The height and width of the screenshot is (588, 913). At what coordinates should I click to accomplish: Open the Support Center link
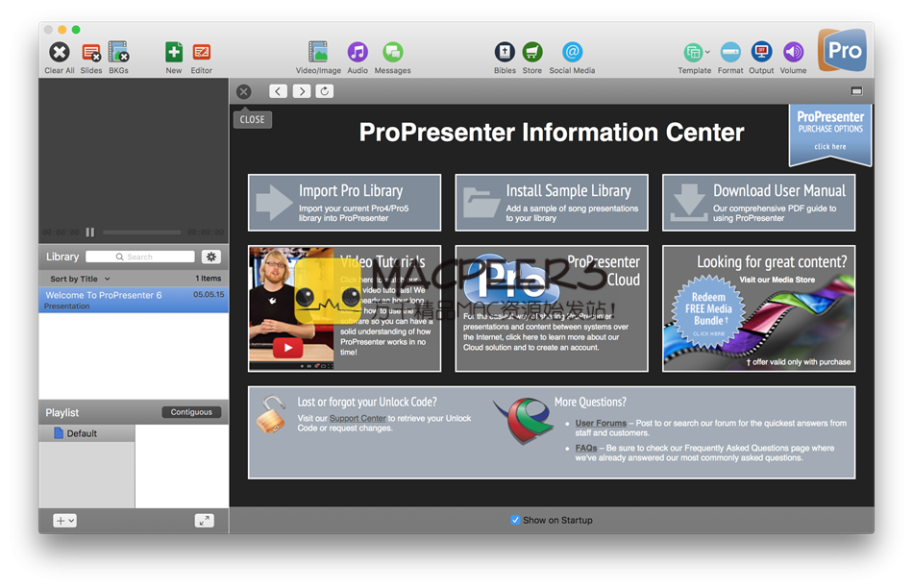click(x=358, y=419)
